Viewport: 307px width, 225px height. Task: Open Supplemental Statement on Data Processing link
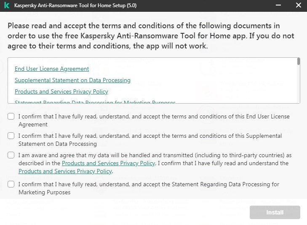72,80
